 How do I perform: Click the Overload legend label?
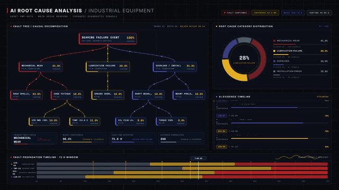coord(283,61)
